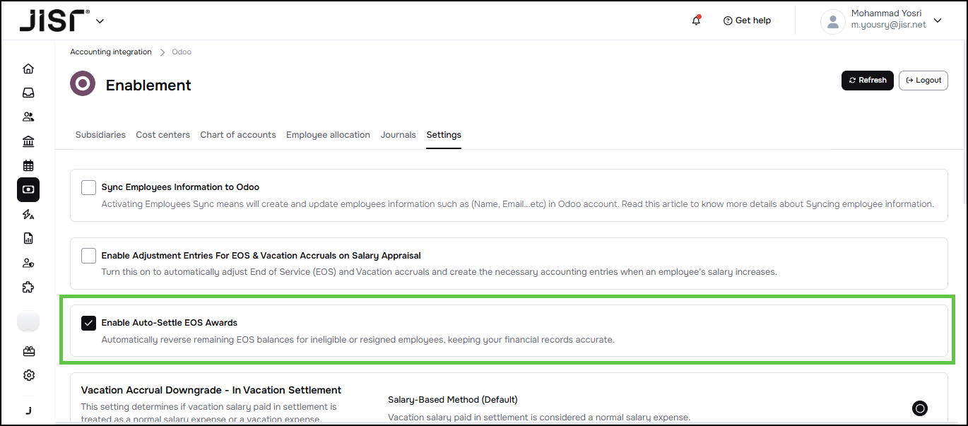
Task: Click the reports chart document icon
Action: tap(28, 239)
